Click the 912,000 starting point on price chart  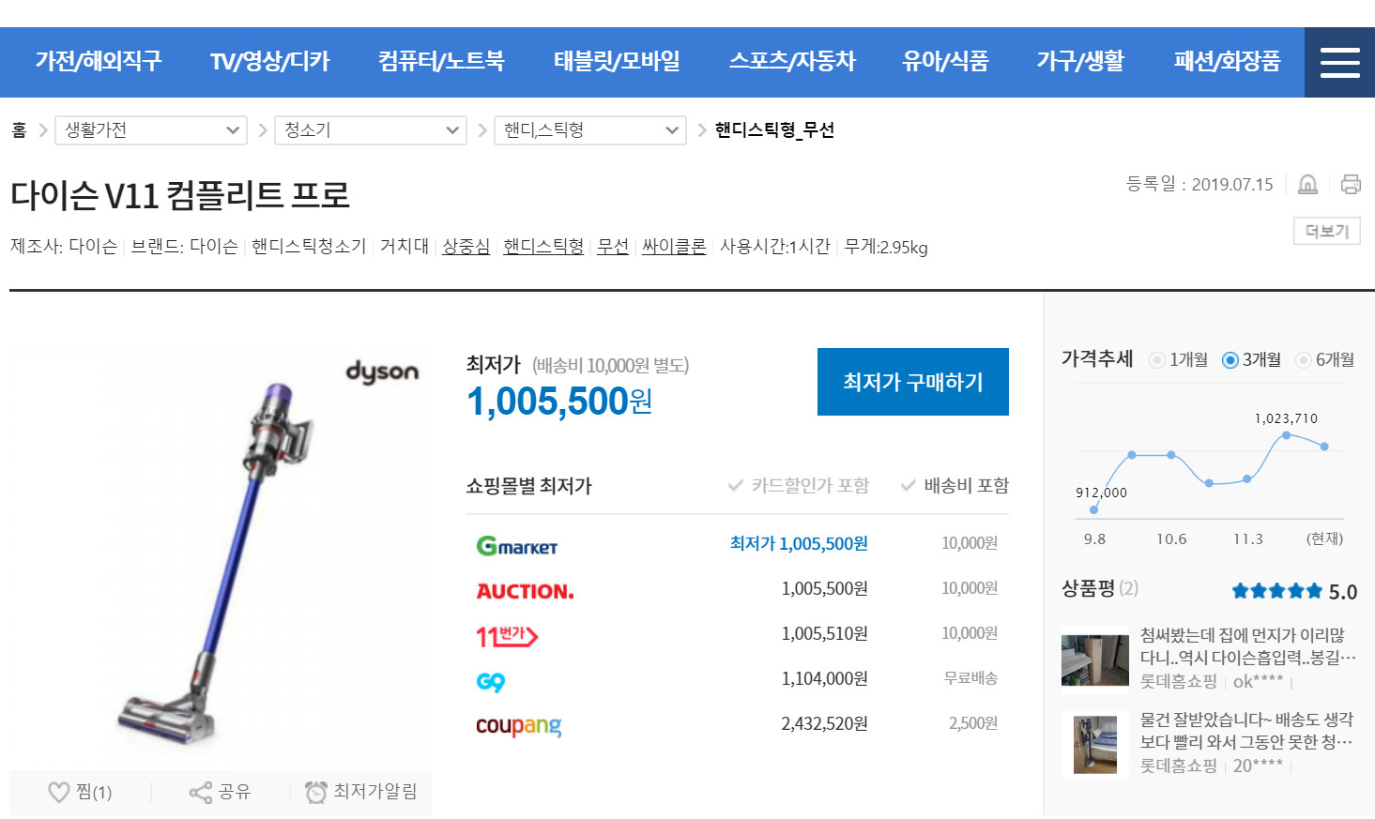[x=1093, y=509]
